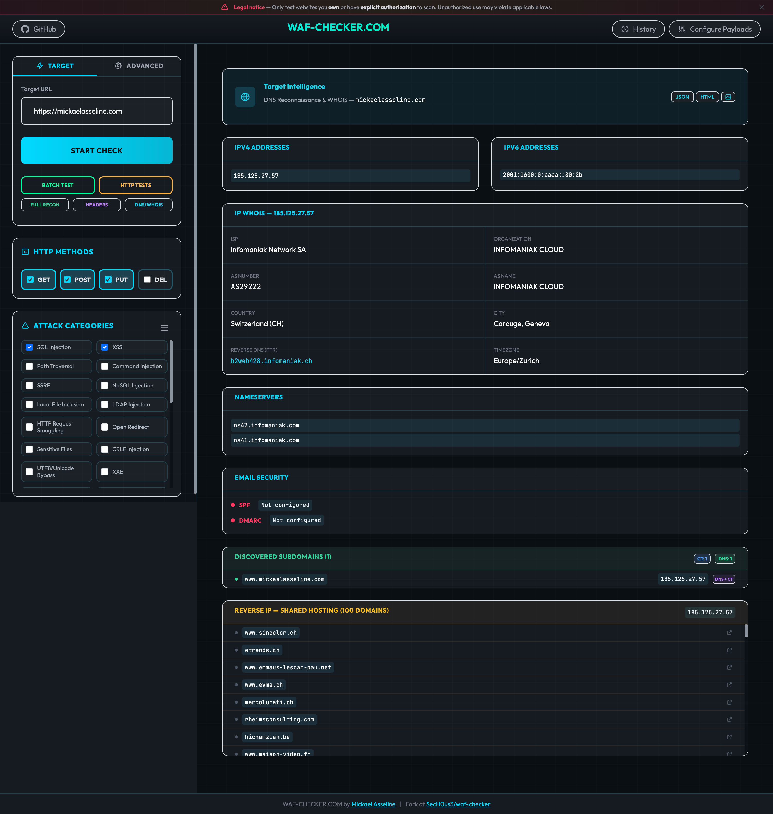Open Mickael Asseline's profile link in footer
The image size is (773, 814).
[x=373, y=804]
